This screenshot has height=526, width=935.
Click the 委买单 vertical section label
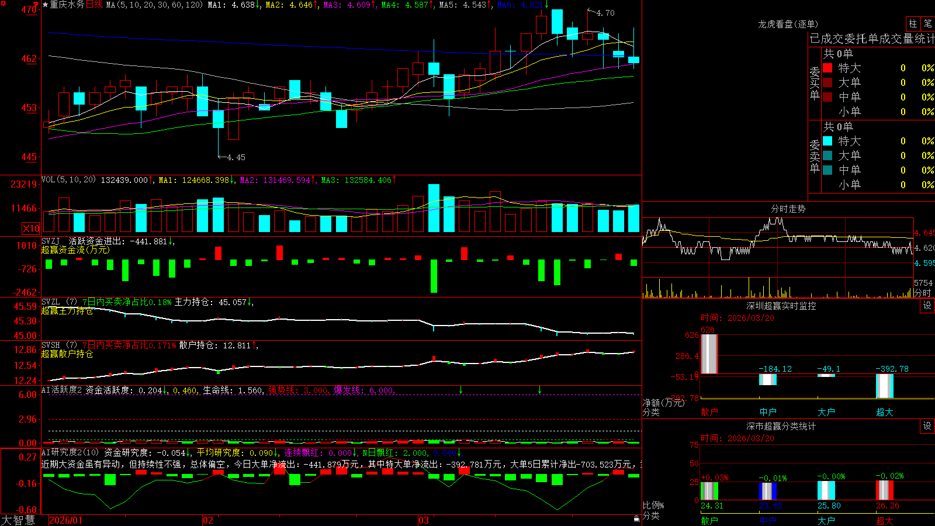[x=815, y=83]
